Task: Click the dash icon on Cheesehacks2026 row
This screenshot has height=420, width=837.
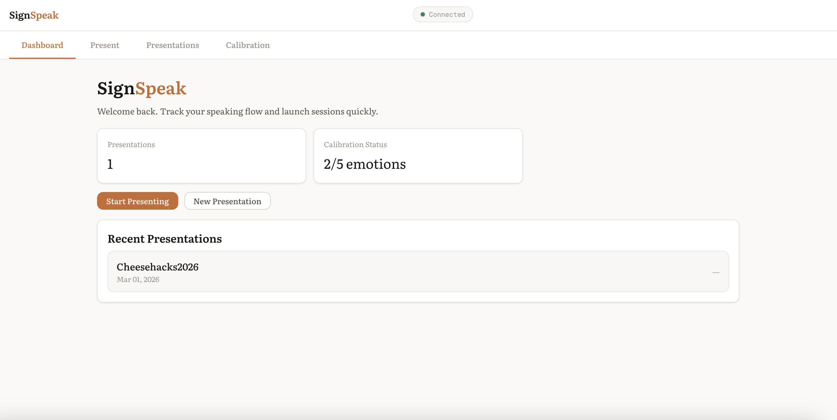Action: (716, 272)
